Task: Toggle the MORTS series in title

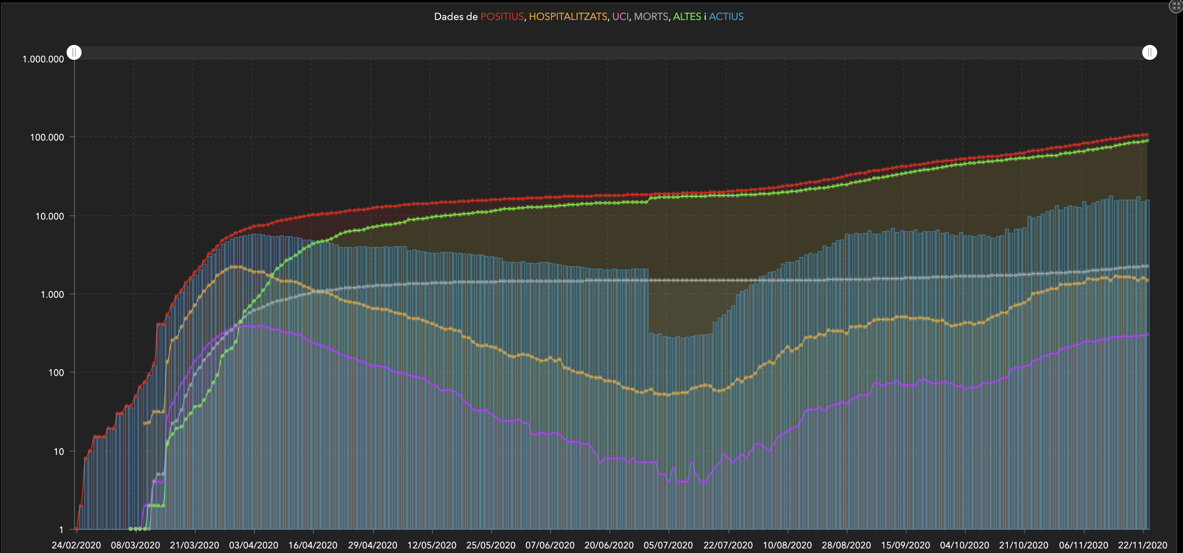Action: (x=651, y=17)
